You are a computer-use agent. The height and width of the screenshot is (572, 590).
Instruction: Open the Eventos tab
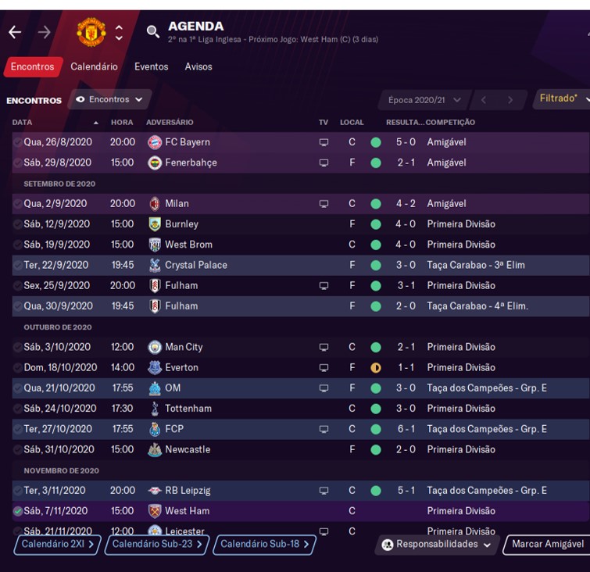(151, 67)
